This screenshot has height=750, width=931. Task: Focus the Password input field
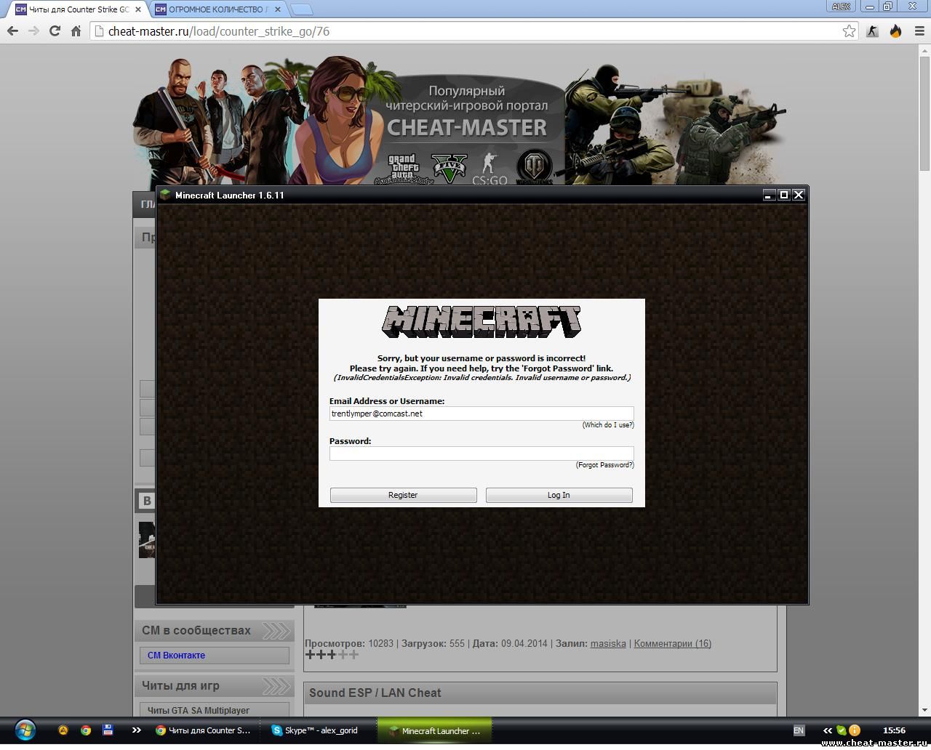click(x=481, y=453)
